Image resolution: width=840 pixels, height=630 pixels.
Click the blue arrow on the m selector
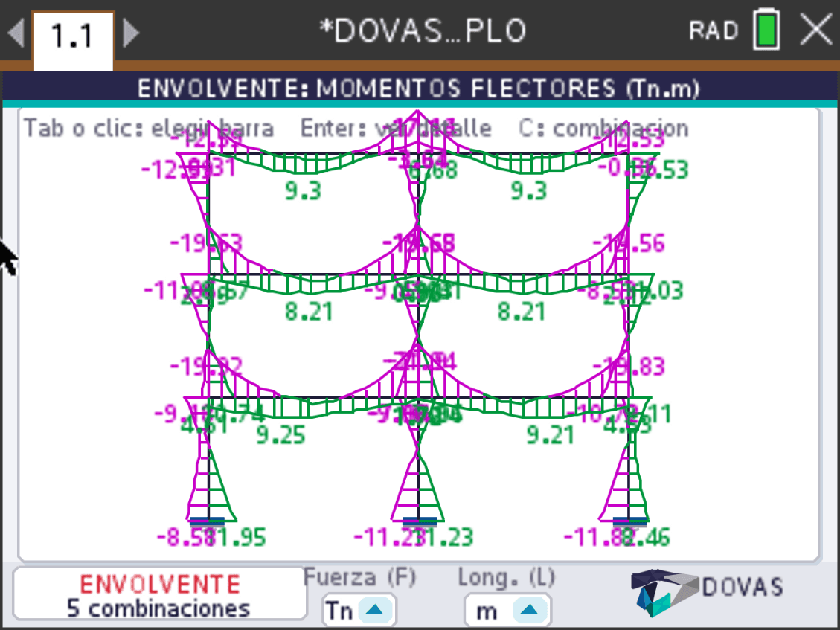click(x=529, y=610)
